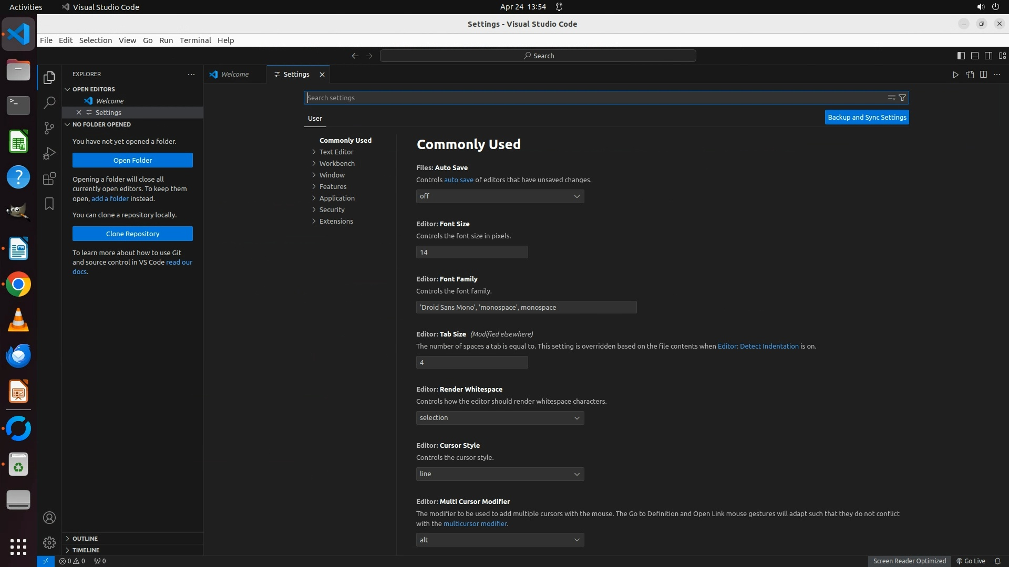Open Accounts icon in activity bar
Image resolution: width=1009 pixels, height=567 pixels.
[x=49, y=518]
